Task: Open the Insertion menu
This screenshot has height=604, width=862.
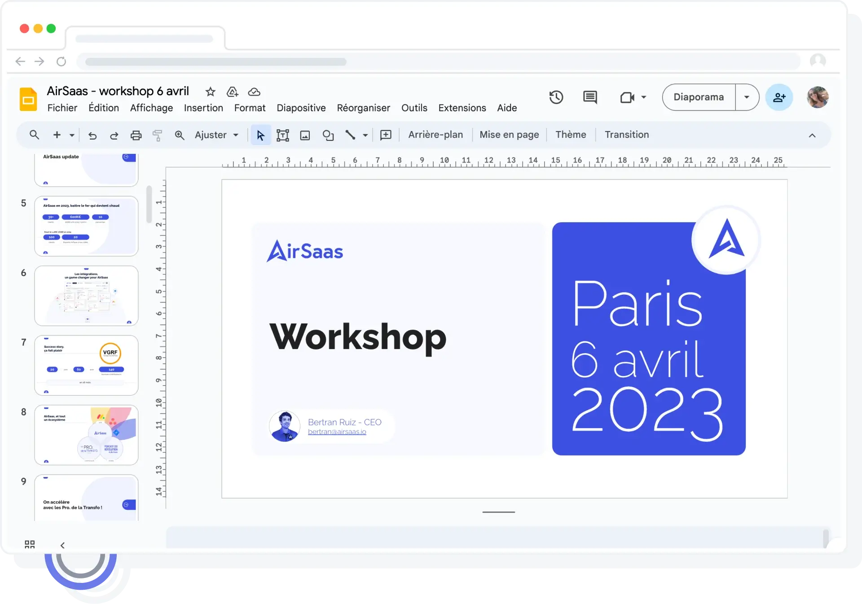Action: pos(203,108)
